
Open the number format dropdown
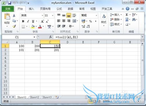click(96, 15)
